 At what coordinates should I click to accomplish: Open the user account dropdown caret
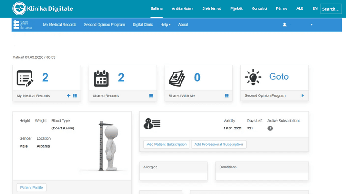pos(311,25)
